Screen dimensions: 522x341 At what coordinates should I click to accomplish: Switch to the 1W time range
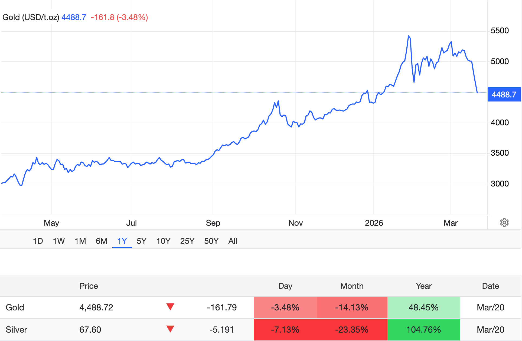coord(59,241)
